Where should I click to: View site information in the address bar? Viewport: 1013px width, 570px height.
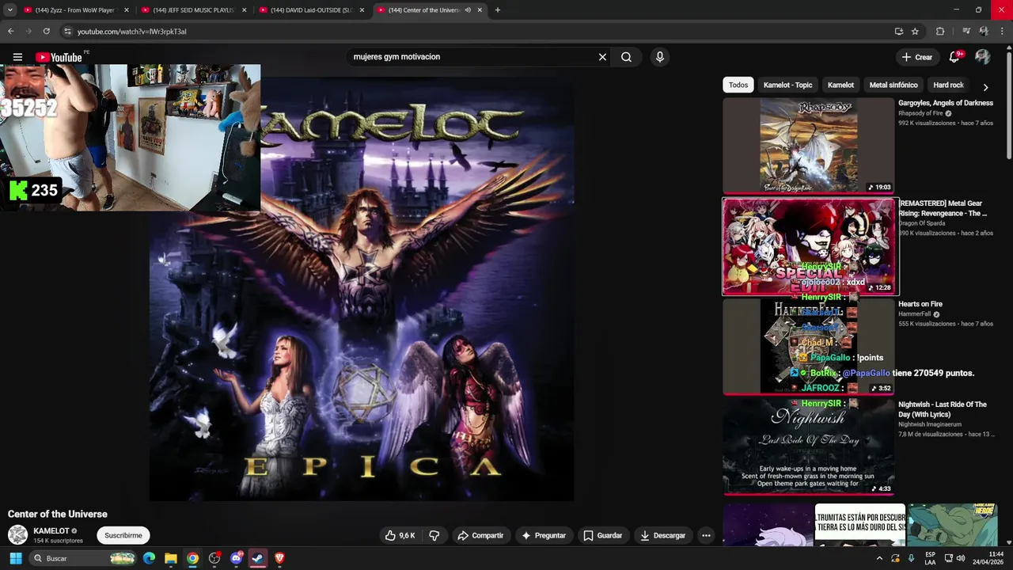[67, 31]
